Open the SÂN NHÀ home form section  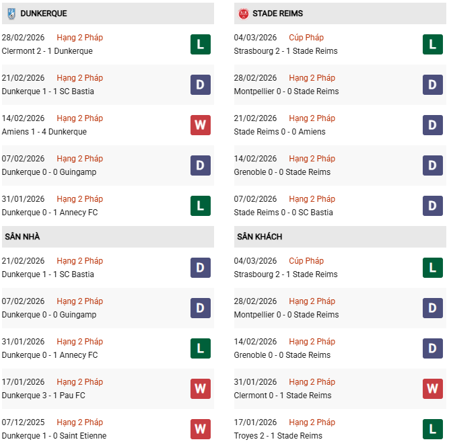point(24,237)
